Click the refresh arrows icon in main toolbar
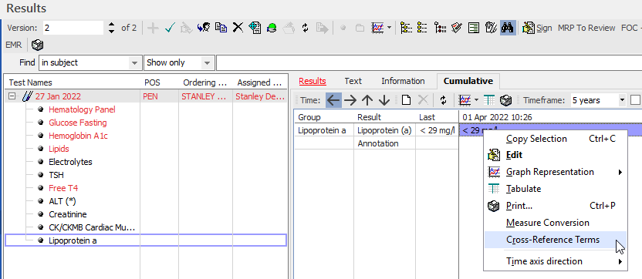Image resolution: width=642 pixels, height=279 pixels. click(x=305, y=28)
